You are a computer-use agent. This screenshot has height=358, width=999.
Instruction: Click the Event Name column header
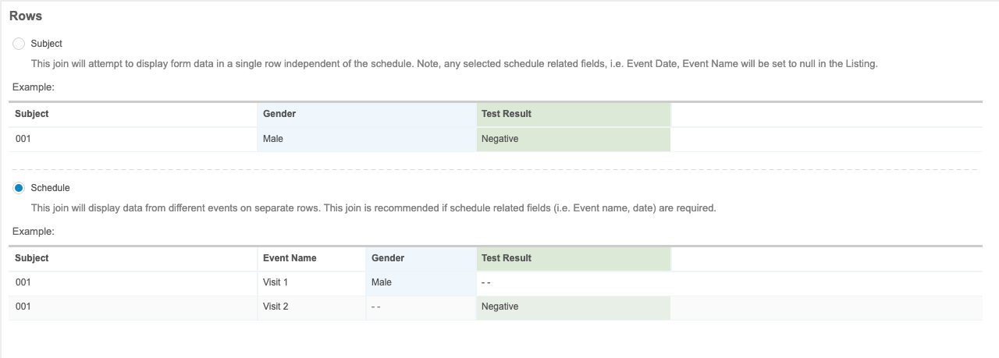pyautogui.click(x=290, y=258)
